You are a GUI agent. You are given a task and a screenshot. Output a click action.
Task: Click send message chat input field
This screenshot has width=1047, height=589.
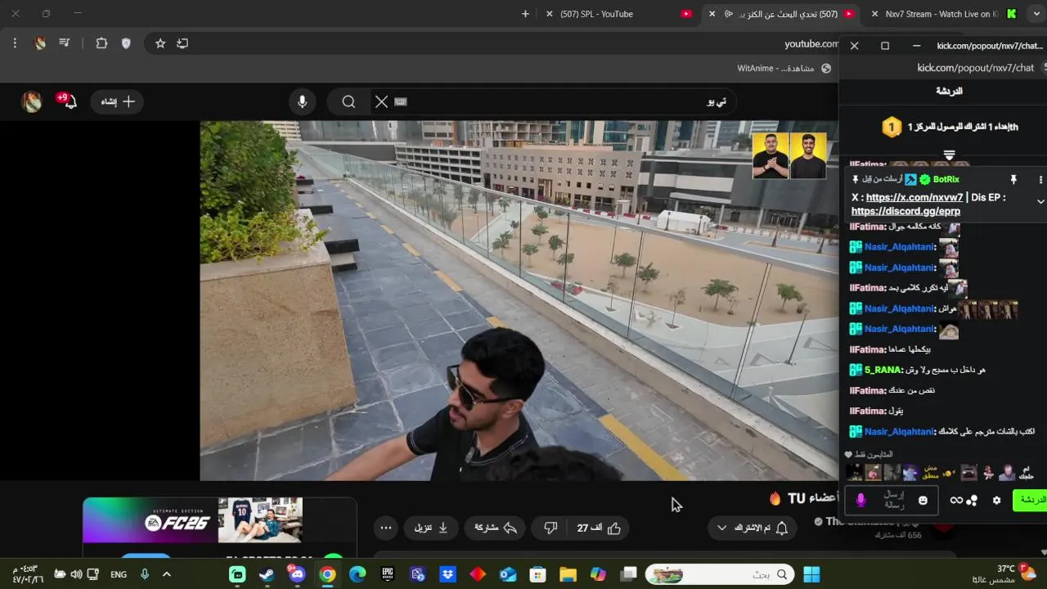coord(892,500)
